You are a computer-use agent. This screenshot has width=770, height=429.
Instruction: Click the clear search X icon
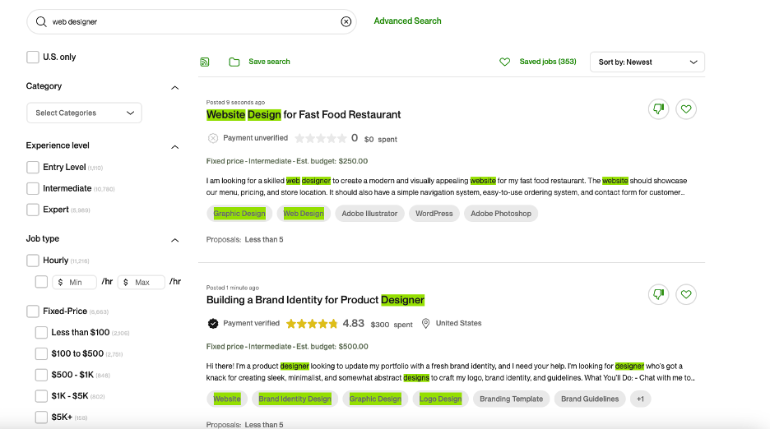pos(346,21)
